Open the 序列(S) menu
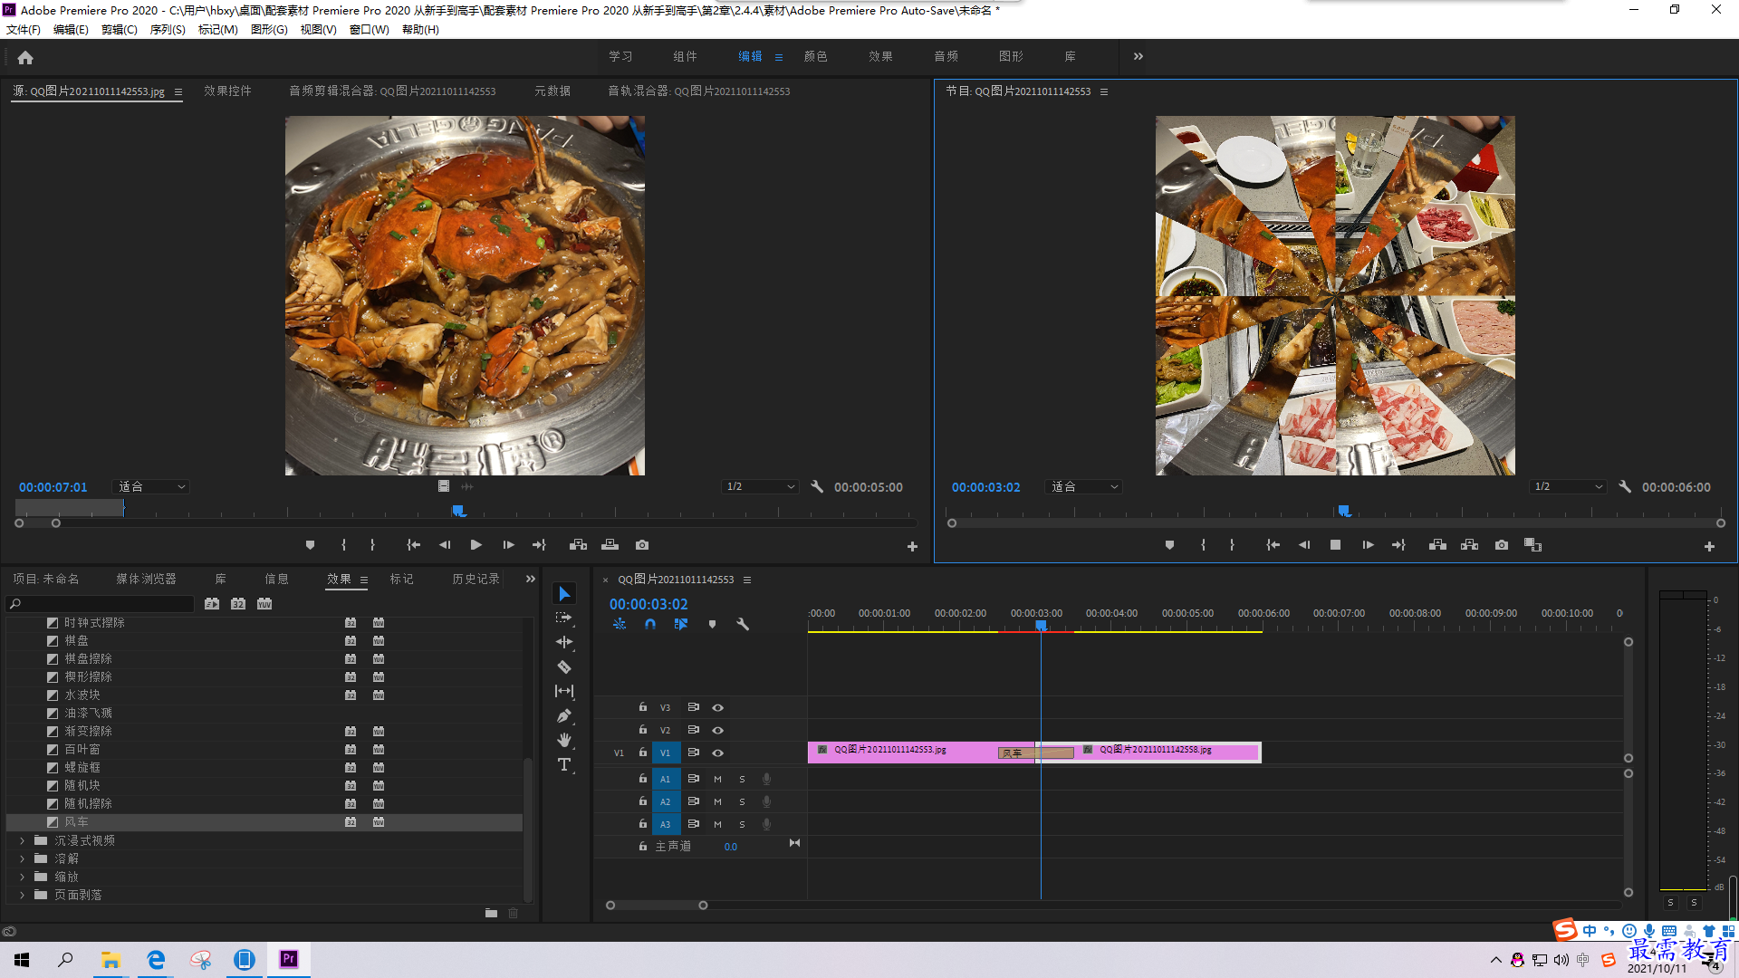The image size is (1739, 978). pos(168,30)
